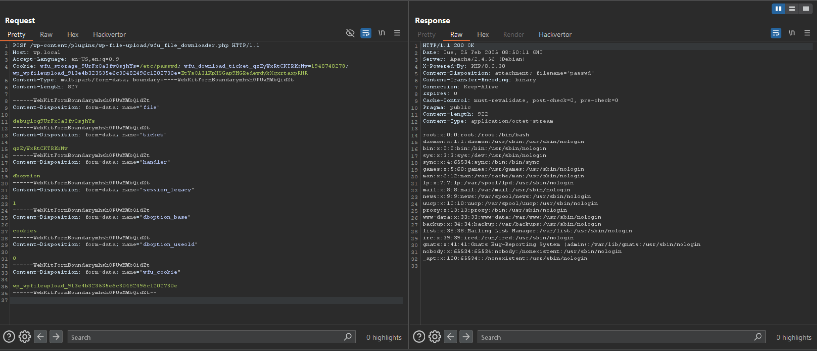Toggle \n newline display in Request panel

(381, 33)
